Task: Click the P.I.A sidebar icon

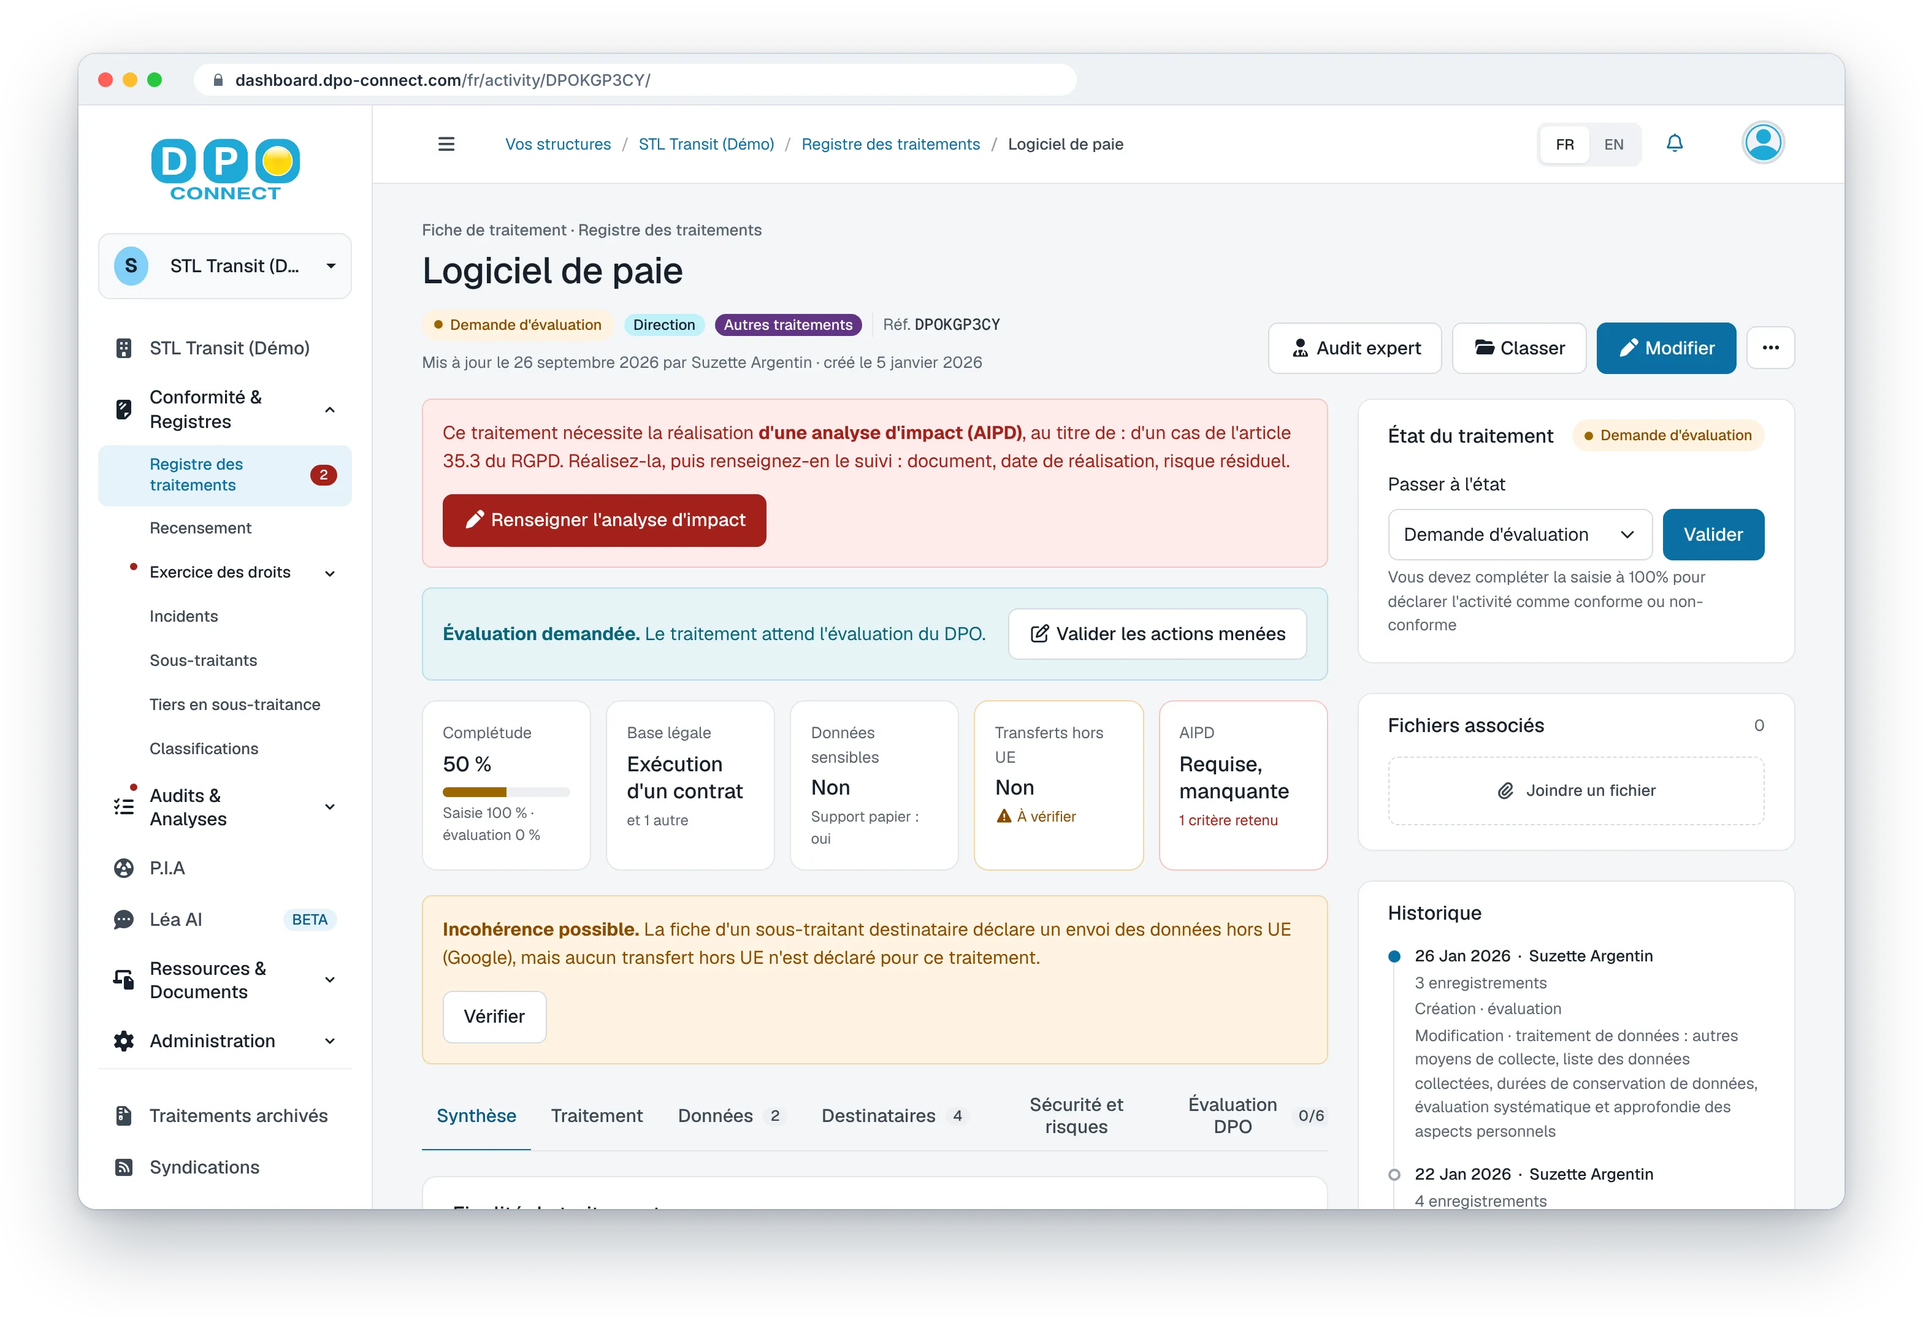Action: coord(123,868)
